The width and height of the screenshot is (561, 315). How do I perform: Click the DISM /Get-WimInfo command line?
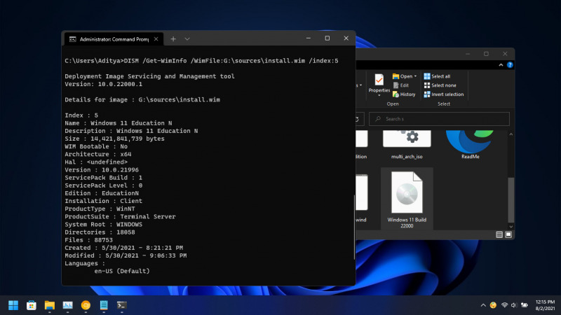tap(201, 61)
